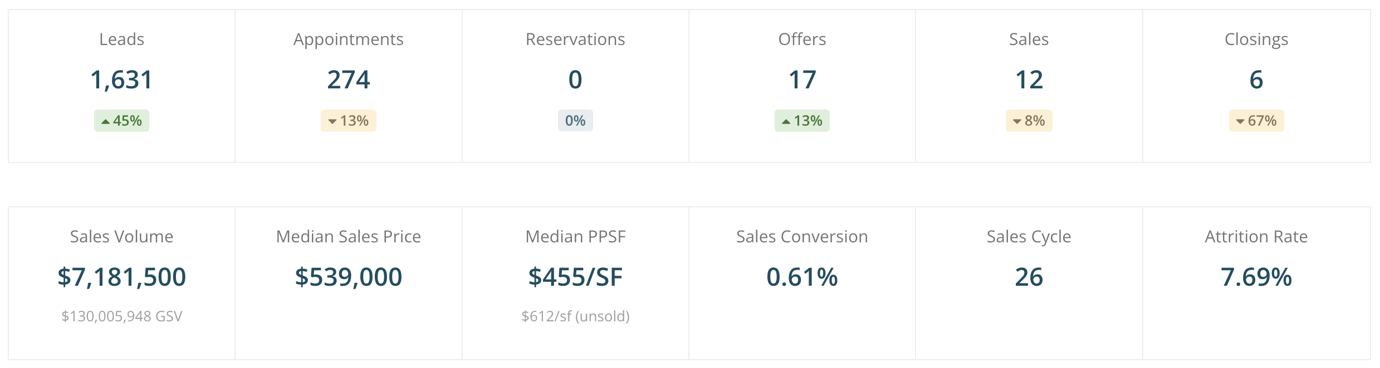1380x368 pixels.
Task: Click the Closings 67% decrease badge
Action: [x=1256, y=121]
